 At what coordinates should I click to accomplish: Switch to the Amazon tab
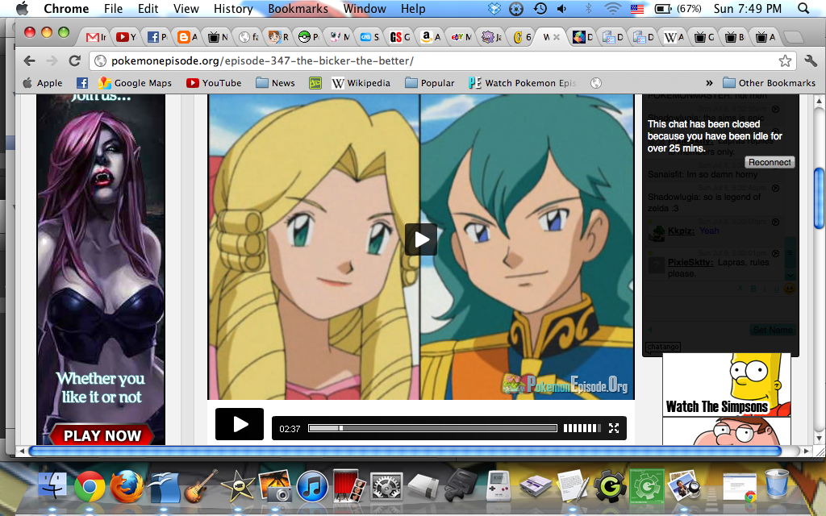coord(431,37)
